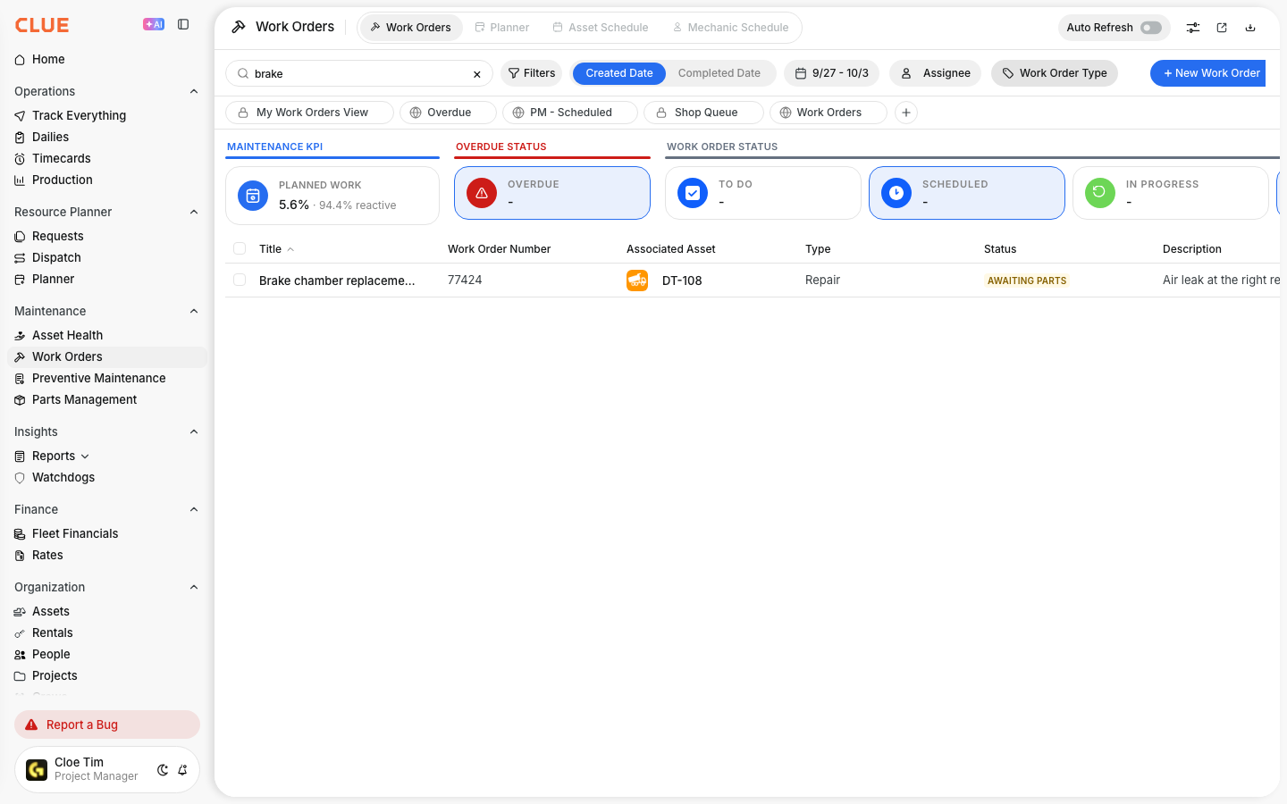Switch to Created Date filter
The height and width of the screenshot is (804, 1287).
click(x=619, y=73)
